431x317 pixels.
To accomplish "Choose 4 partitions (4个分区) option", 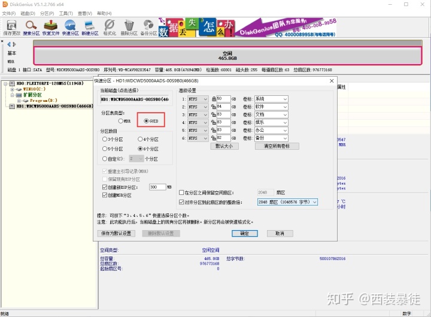I will click(148, 140).
